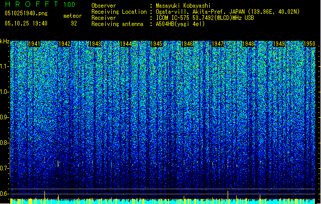Viewport: 321px width, 204px height.
Task: Click the version number 1.0.0
Action: pos(69,5)
